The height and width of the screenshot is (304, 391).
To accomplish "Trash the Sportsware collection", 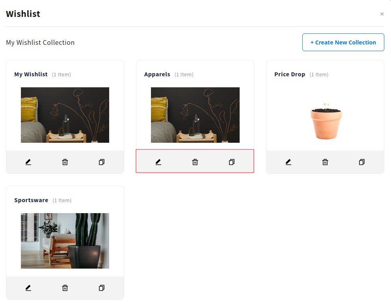I will tap(65, 288).
